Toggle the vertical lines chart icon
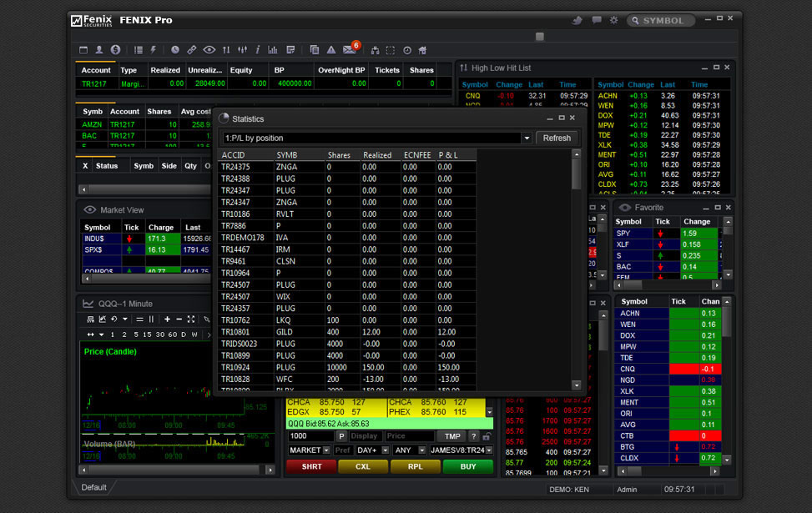Viewport: 812px width, 513px height. 151,319
